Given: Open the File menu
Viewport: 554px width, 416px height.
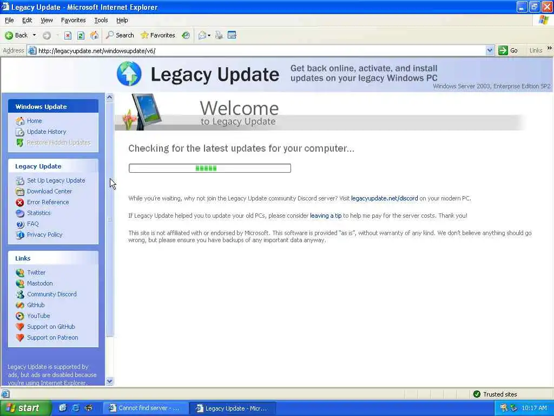Looking at the screenshot, I should tap(9, 20).
